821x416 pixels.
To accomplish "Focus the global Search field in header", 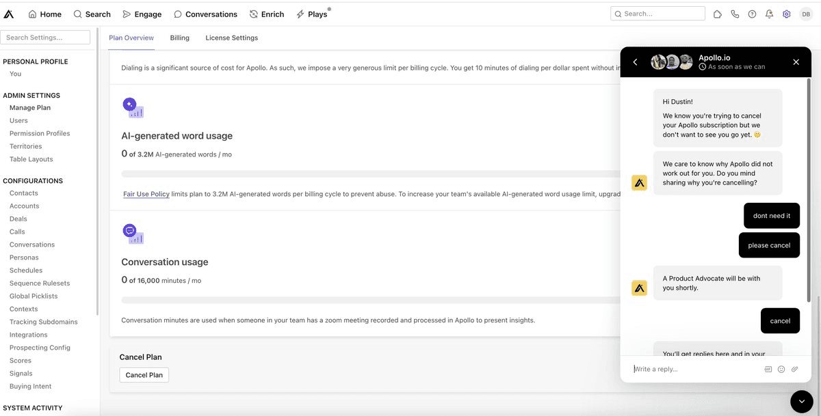I will click(x=657, y=14).
